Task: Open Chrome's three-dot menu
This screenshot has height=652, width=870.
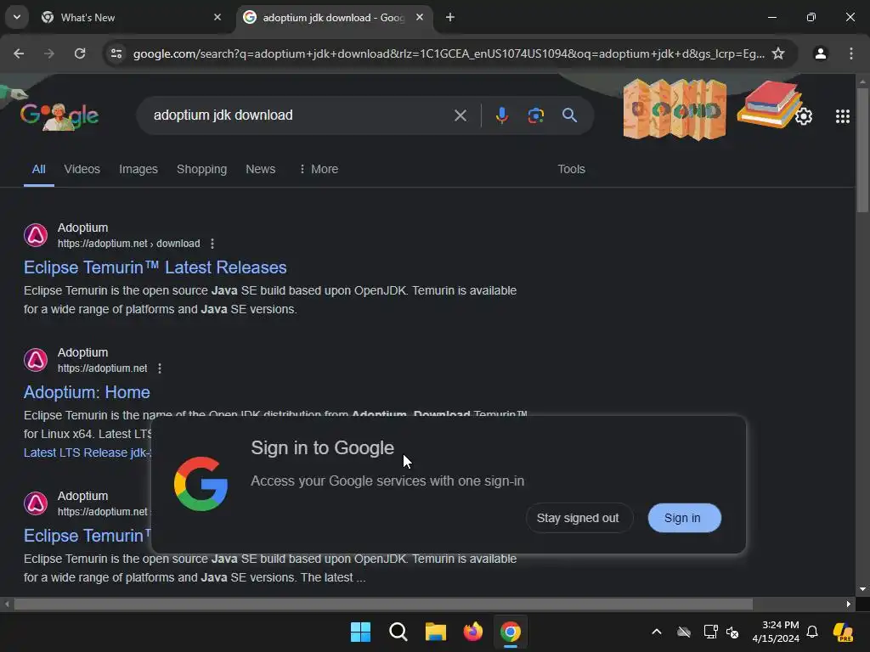Action: click(x=851, y=53)
